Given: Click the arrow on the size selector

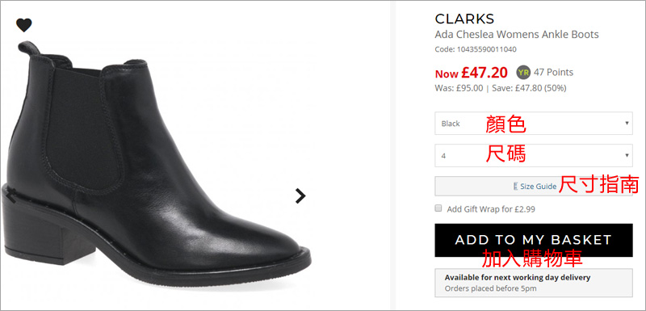Looking at the screenshot, I should (x=627, y=155).
